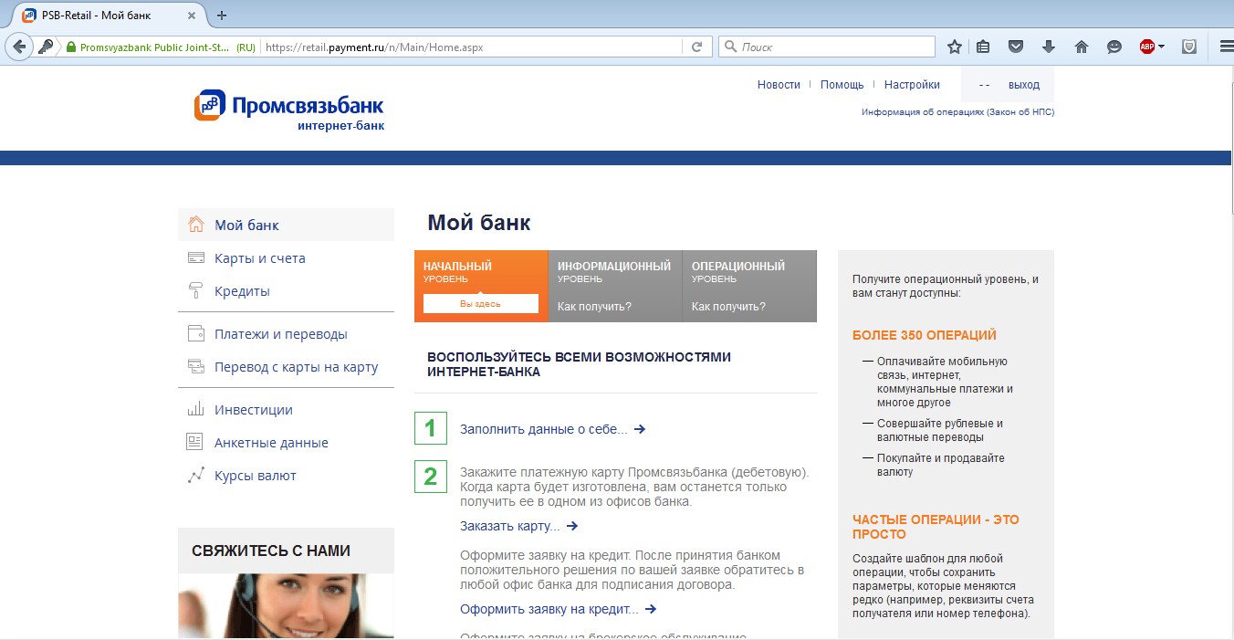Select the ИНФОРМАЦИОННЫЙ уровень tab
The width and height of the screenshot is (1234, 640).
tap(615, 286)
